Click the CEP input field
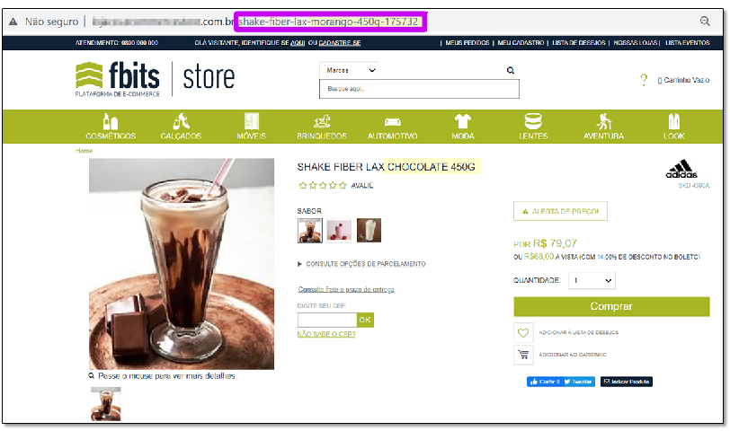The image size is (730, 431). (x=327, y=320)
